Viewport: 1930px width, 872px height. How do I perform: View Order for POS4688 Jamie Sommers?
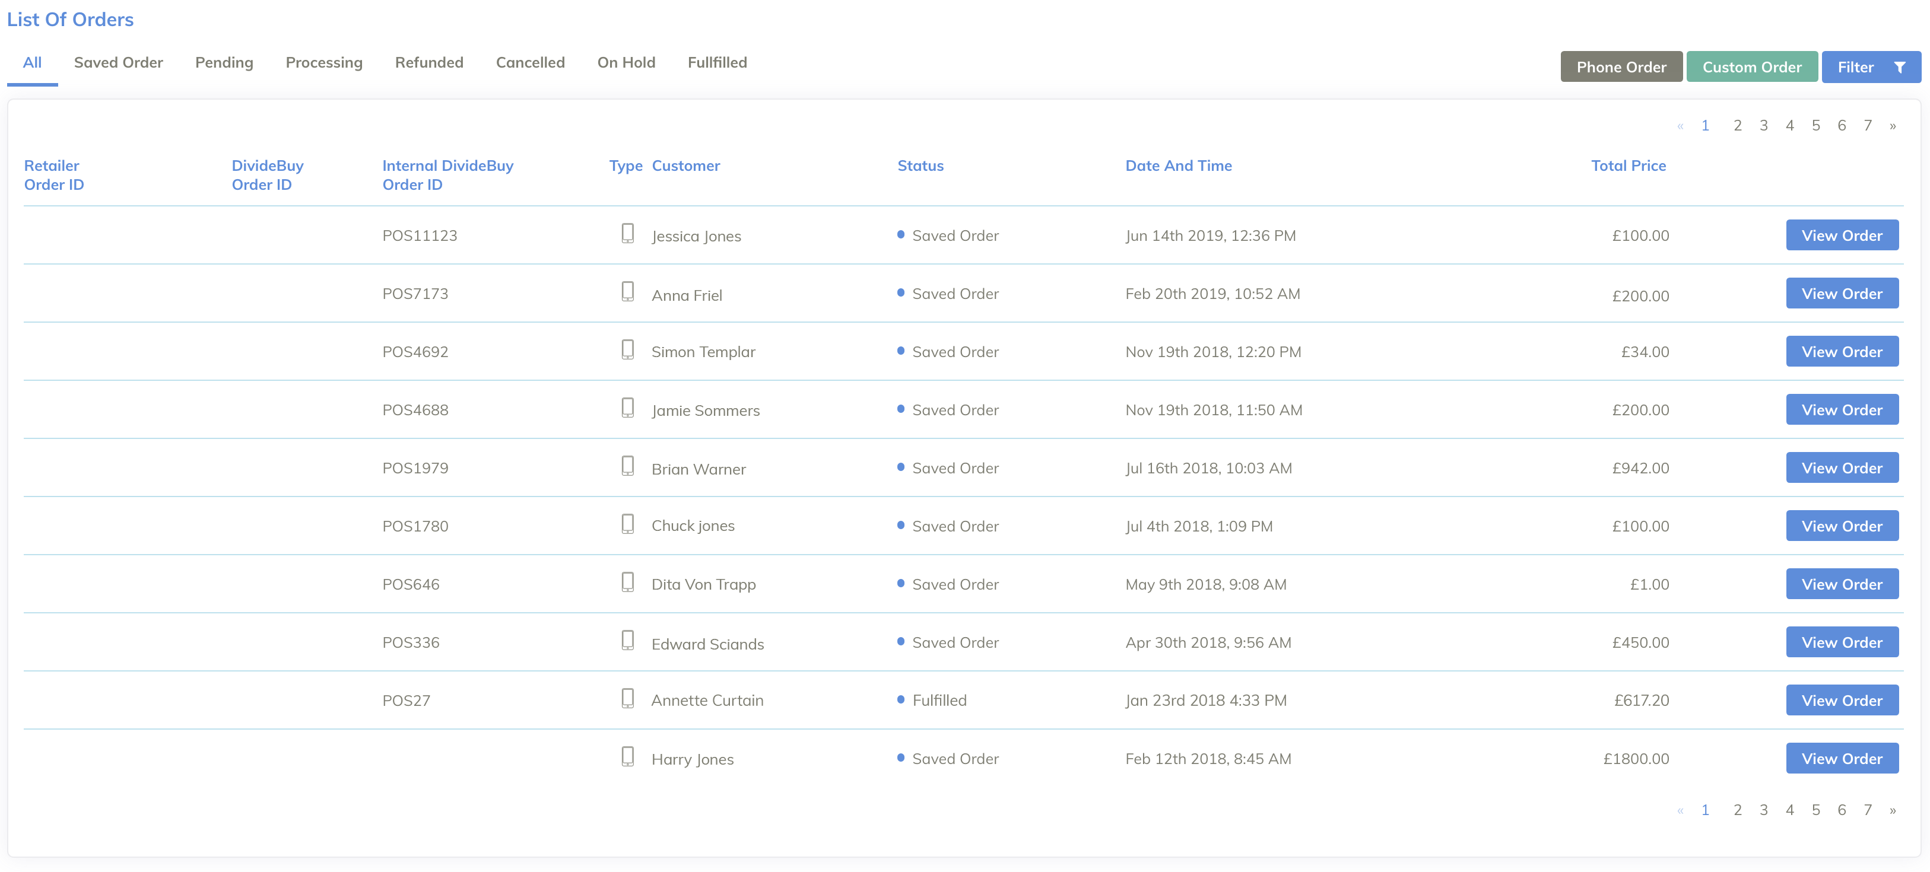(x=1841, y=410)
